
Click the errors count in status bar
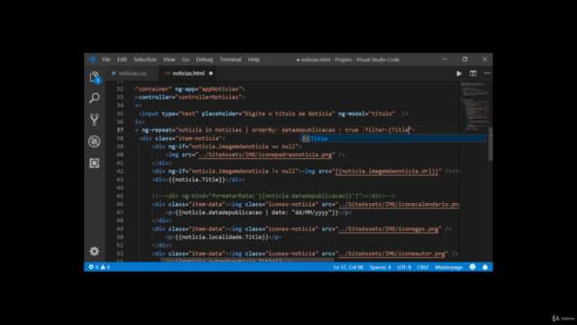click(x=94, y=267)
